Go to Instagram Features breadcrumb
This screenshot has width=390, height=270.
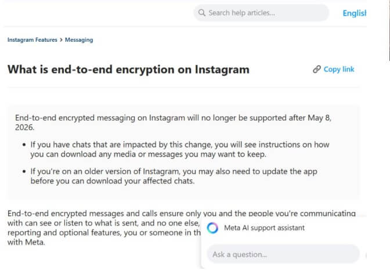(32, 40)
